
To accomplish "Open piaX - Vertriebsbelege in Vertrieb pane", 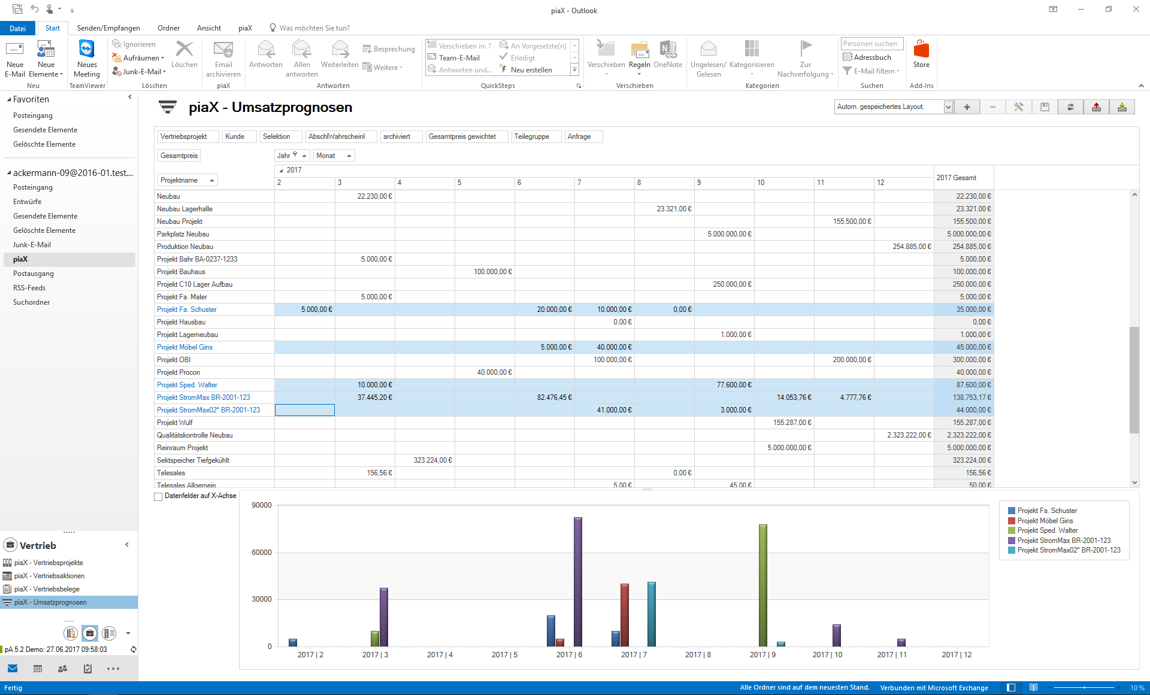I will point(47,589).
